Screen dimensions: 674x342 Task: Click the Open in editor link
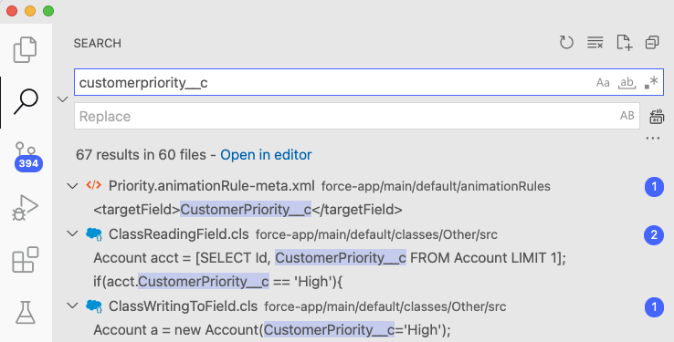[x=266, y=154]
